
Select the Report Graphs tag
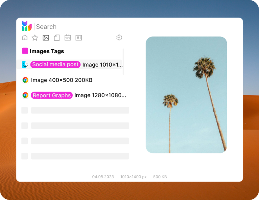[52, 95]
